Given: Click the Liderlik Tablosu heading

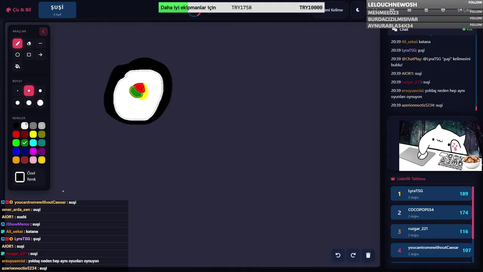Looking at the screenshot, I should pos(411,179).
